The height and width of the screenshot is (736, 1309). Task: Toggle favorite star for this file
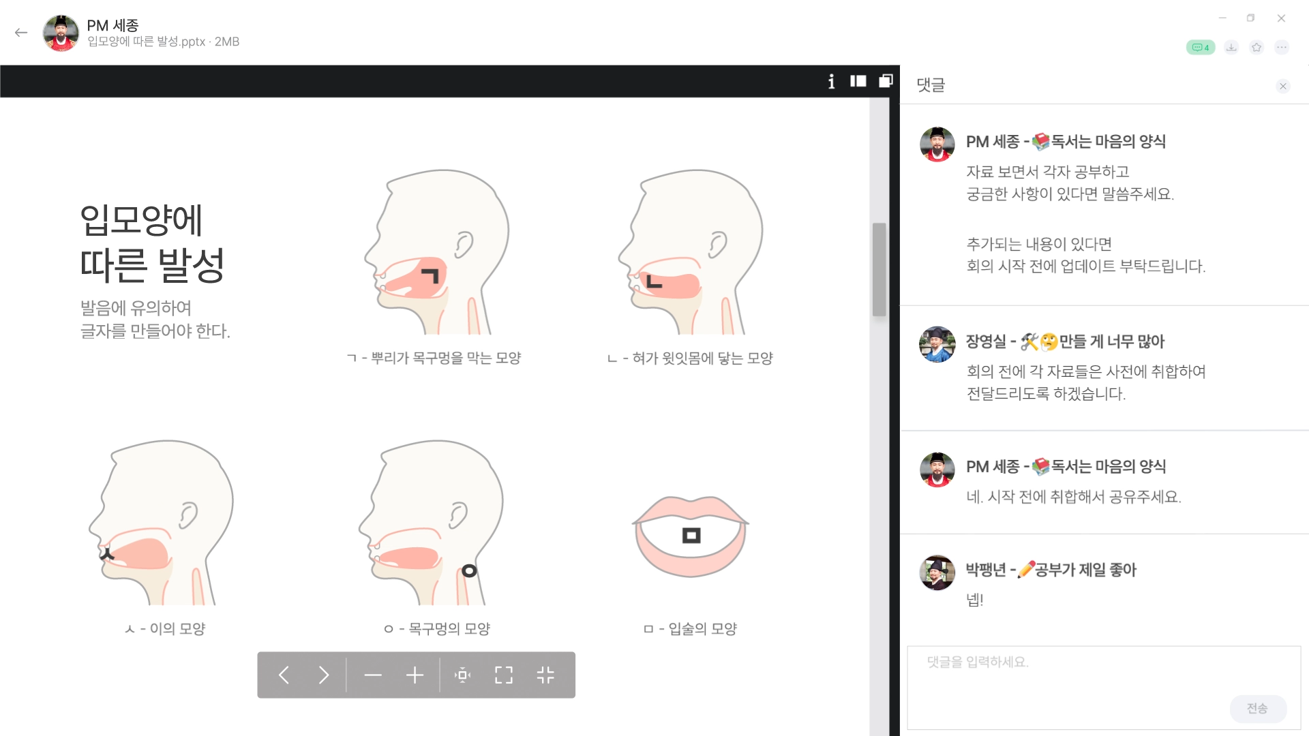click(1257, 47)
